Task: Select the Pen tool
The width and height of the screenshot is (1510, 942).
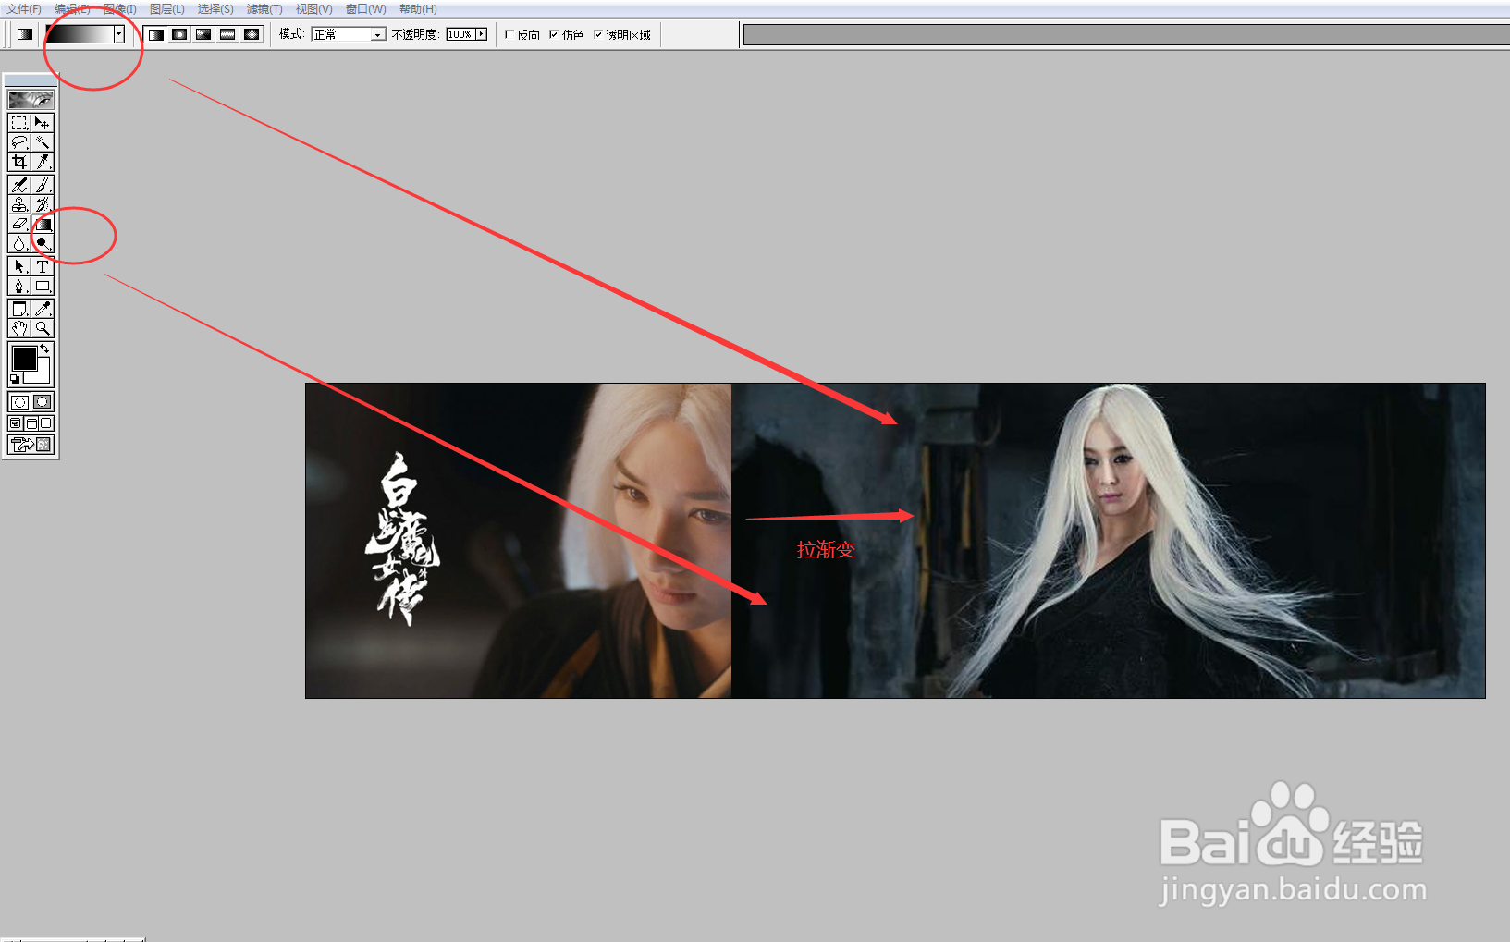Action: (x=19, y=286)
